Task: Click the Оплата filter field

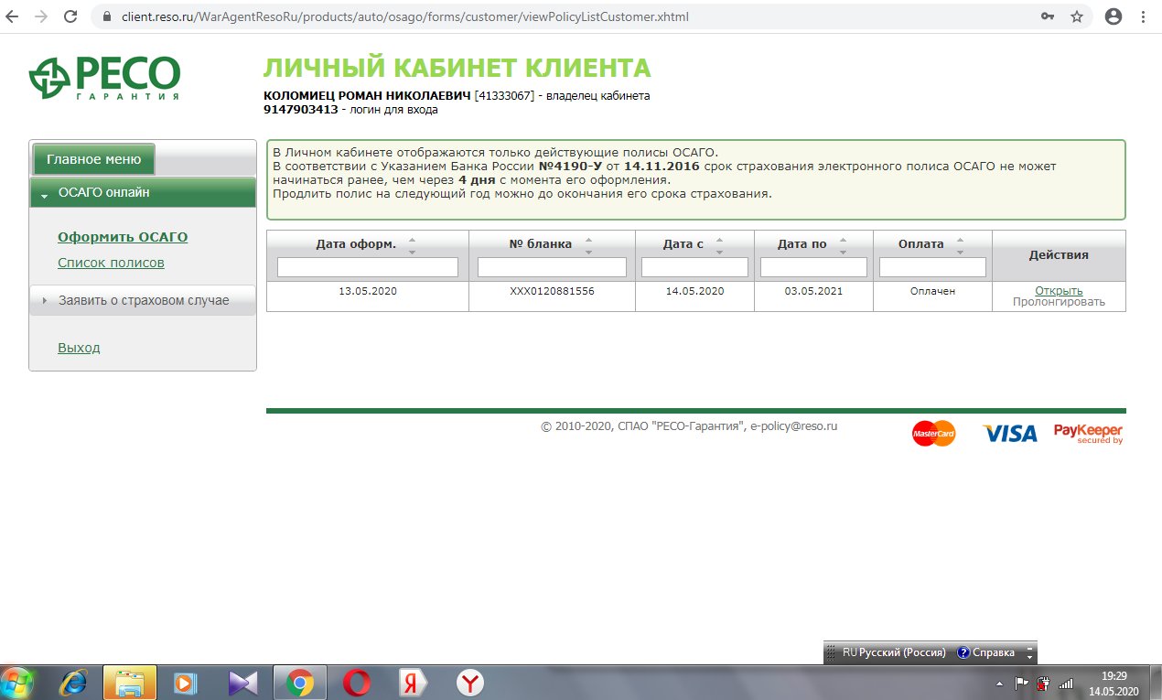Action: tap(932, 267)
